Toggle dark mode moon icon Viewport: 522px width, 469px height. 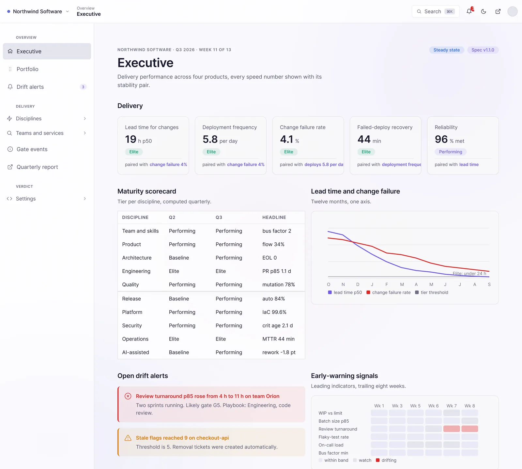(484, 11)
